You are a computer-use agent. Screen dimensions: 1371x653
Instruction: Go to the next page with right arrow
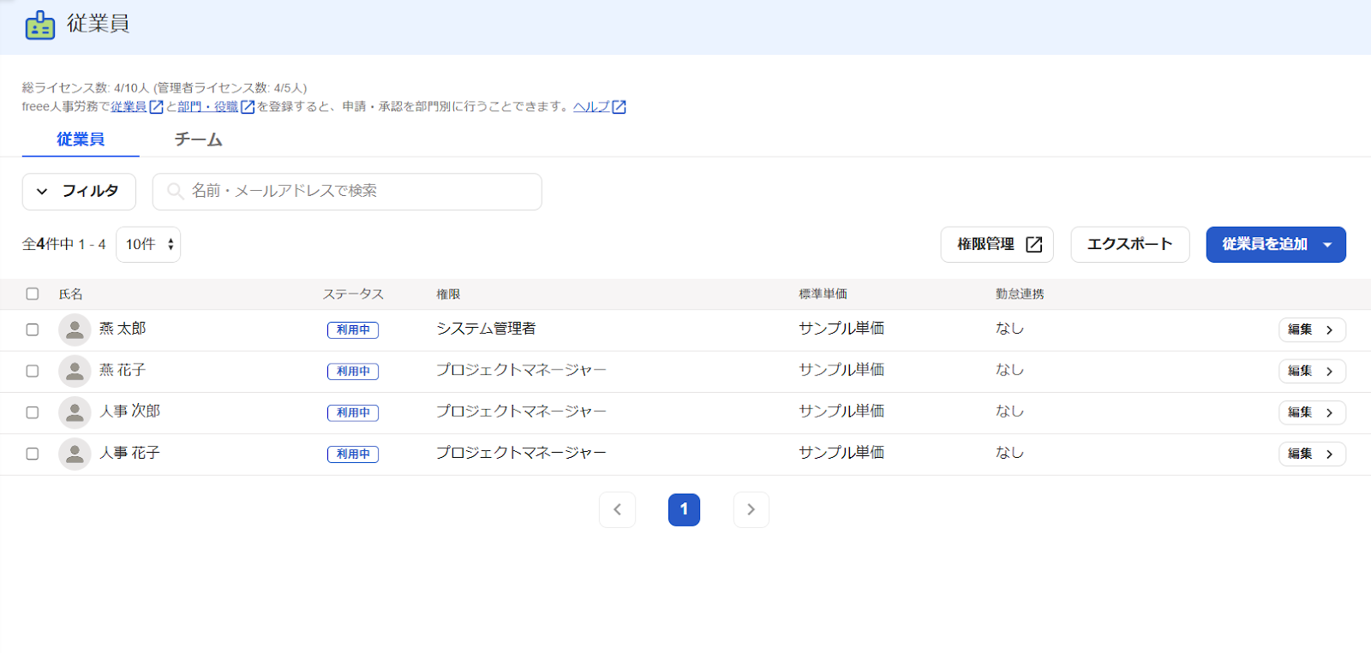click(751, 509)
